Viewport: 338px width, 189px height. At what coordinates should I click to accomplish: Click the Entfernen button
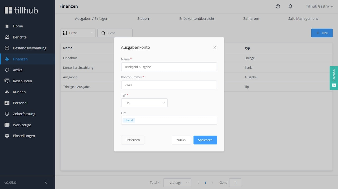[133, 140]
